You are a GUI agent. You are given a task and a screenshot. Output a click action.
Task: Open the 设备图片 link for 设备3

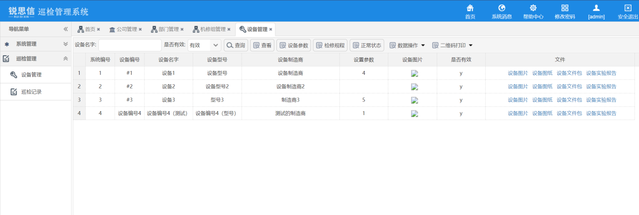tap(518, 100)
